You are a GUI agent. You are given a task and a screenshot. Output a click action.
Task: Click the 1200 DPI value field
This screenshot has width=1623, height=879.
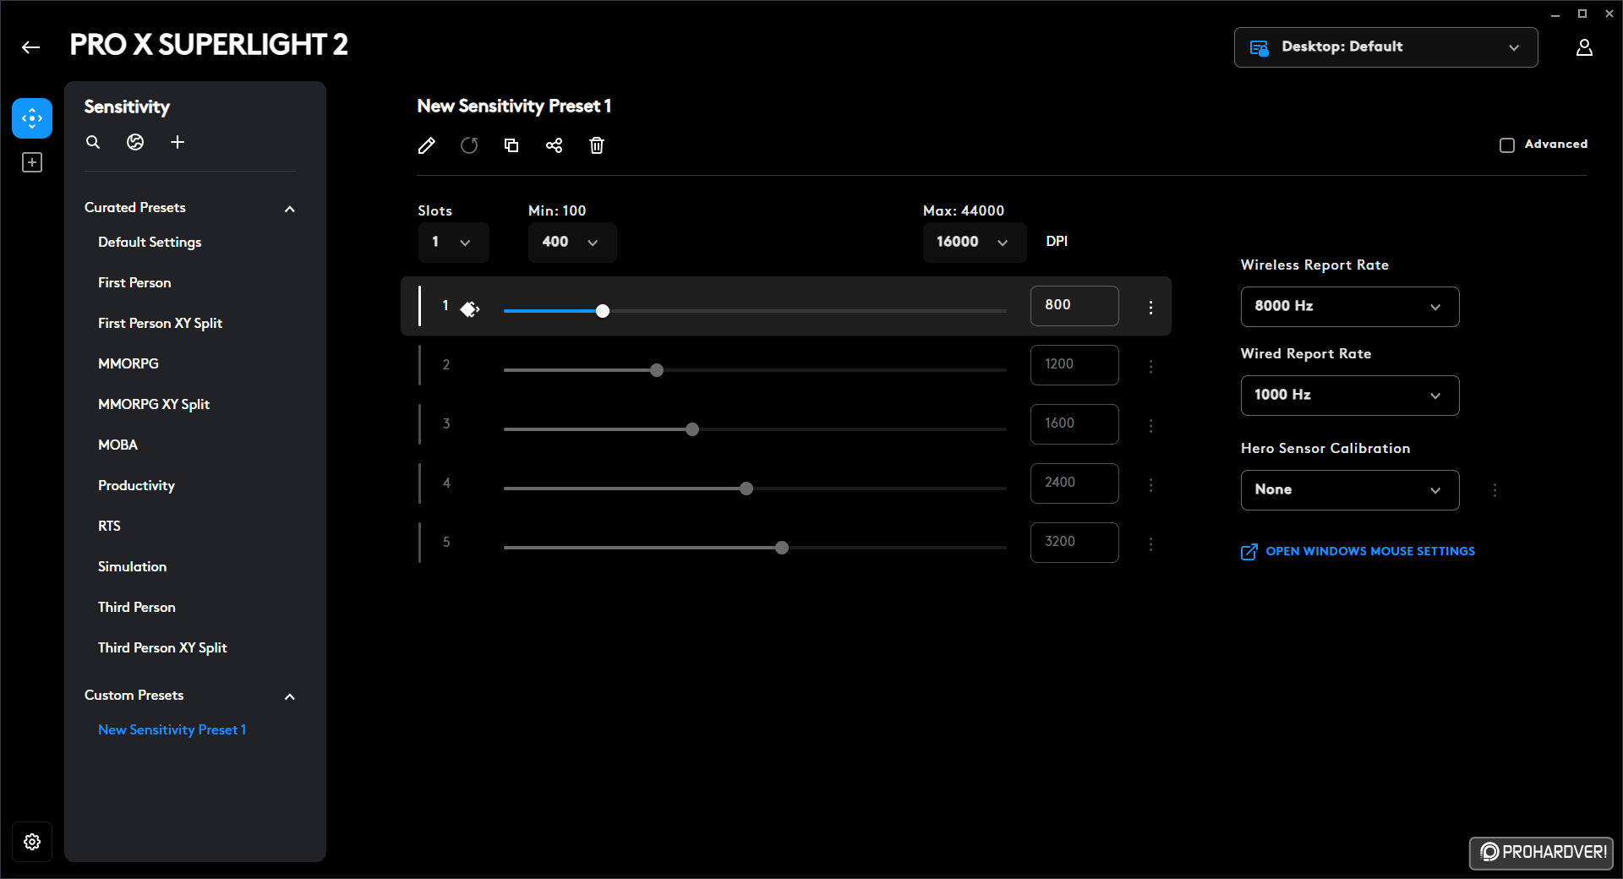pos(1074,365)
